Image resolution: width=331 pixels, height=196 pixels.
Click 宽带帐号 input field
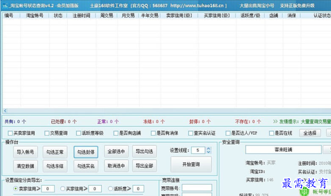197,188
